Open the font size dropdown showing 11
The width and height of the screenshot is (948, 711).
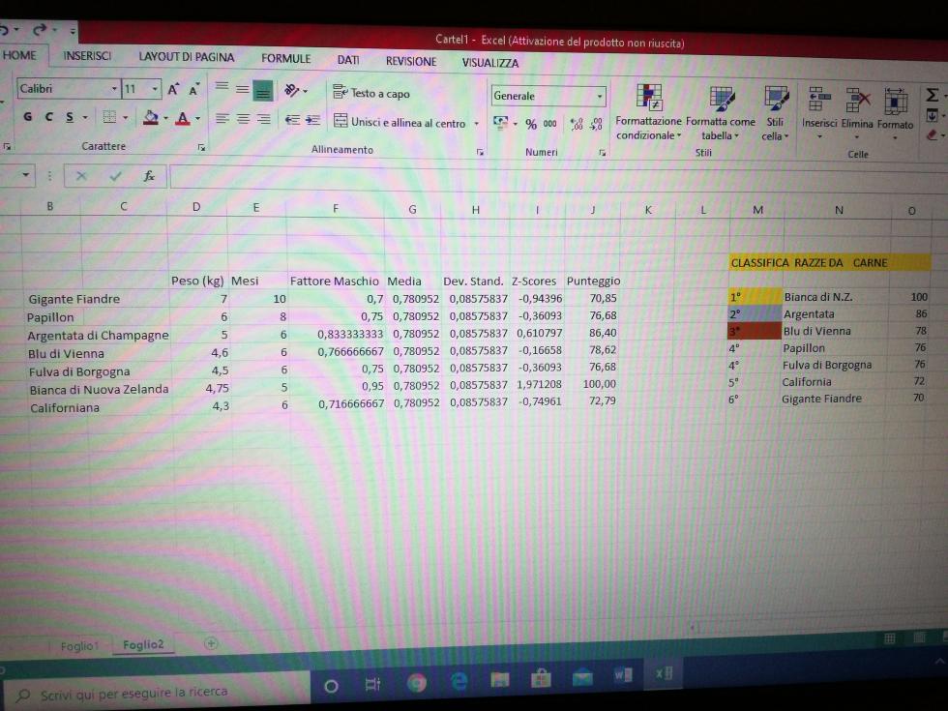[x=155, y=90]
